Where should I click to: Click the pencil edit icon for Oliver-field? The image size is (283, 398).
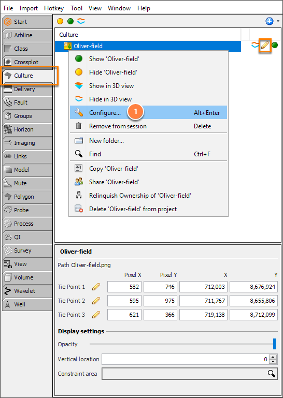tap(265, 46)
